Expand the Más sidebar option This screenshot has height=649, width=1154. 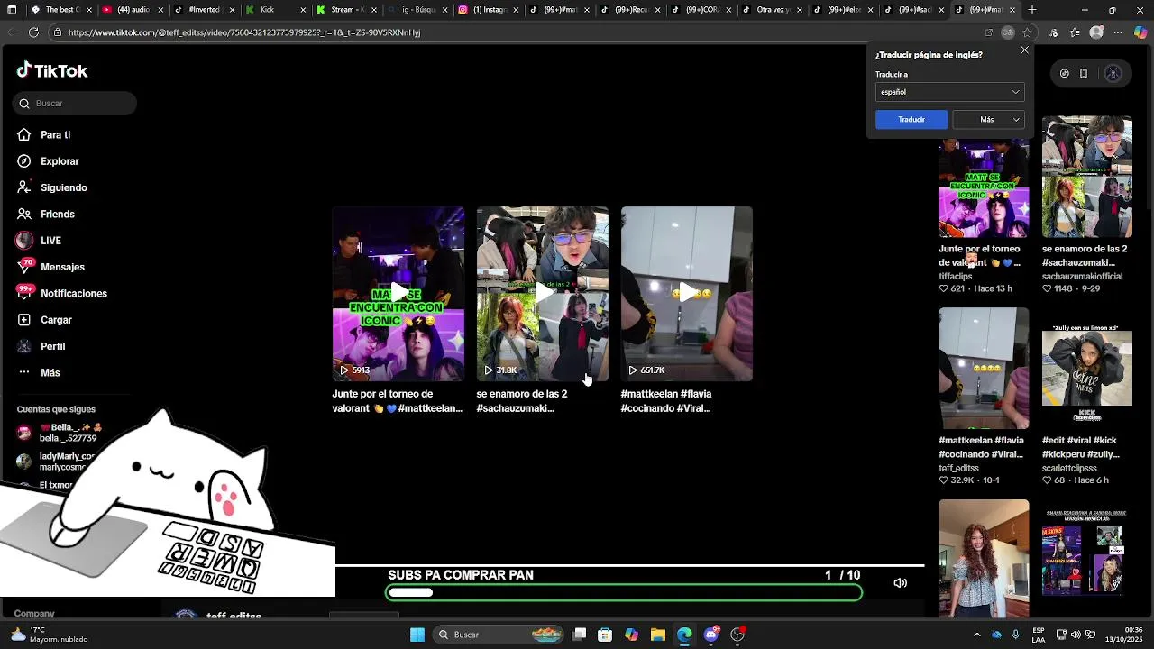(x=50, y=373)
